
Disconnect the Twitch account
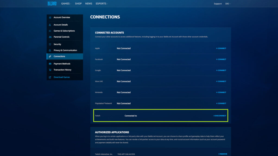click(x=220, y=116)
